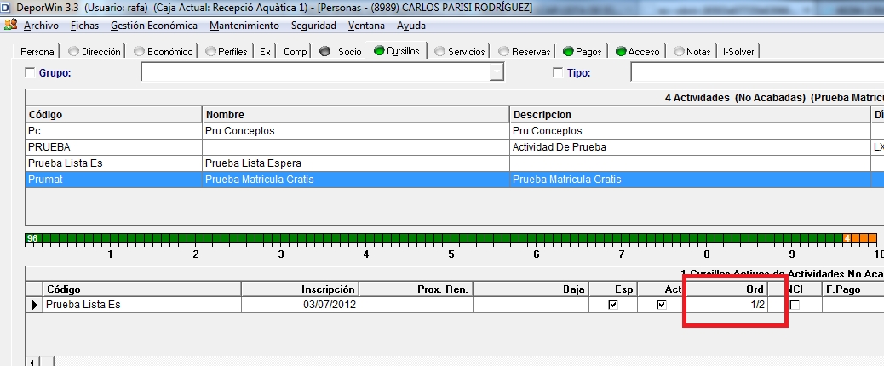The height and width of the screenshot is (366, 884).
Task: Click green status light on Cursillos tab
Action: point(378,51)
